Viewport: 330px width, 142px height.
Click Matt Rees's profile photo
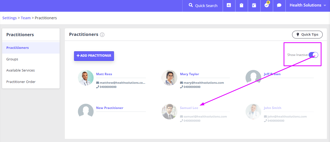click(x=86, y=78)
